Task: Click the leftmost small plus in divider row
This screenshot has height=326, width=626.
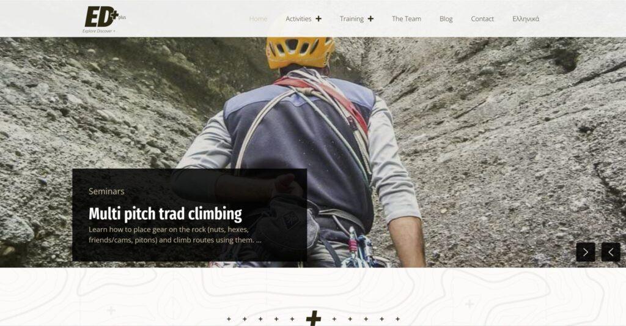Action: (229, 319)
